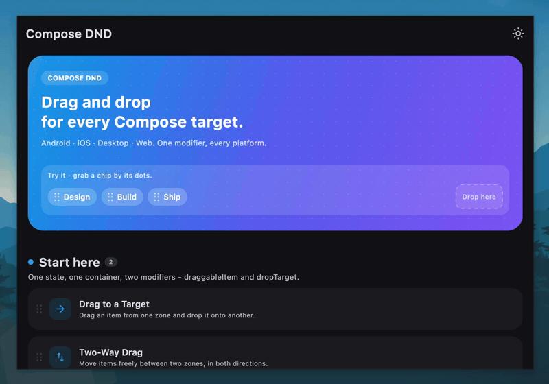Open the Two-Way Drag example
This screenshot has width=549, height=384.
[x=275, y=353]
